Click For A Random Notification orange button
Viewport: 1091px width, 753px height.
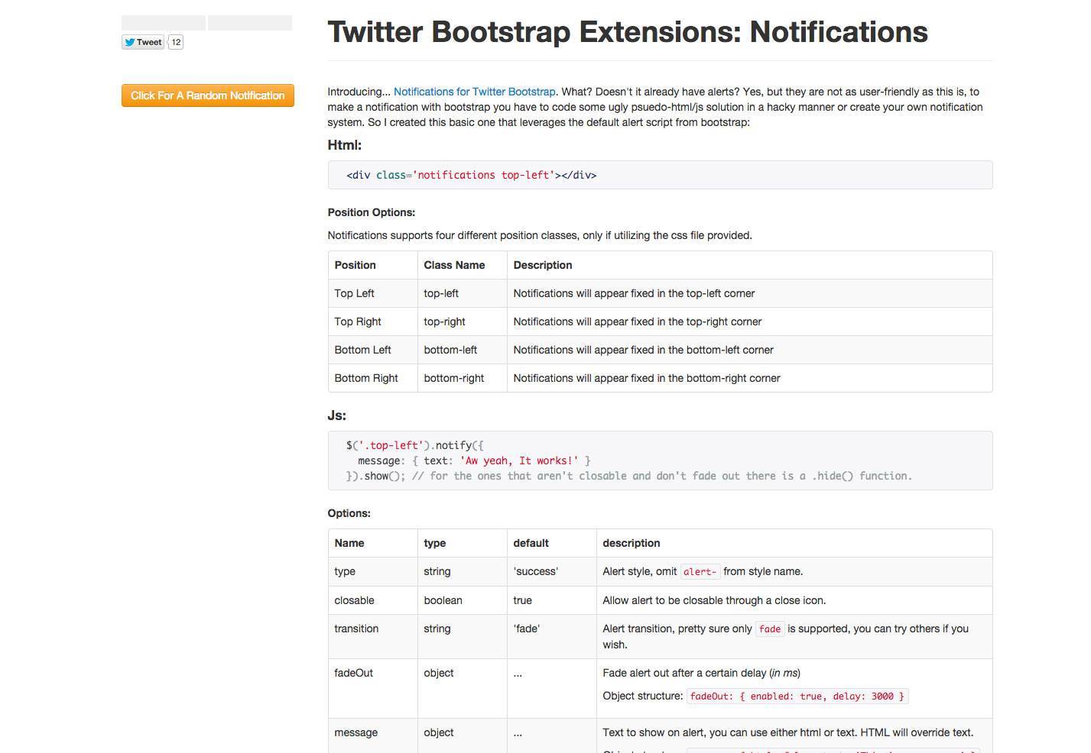[208, 95]
